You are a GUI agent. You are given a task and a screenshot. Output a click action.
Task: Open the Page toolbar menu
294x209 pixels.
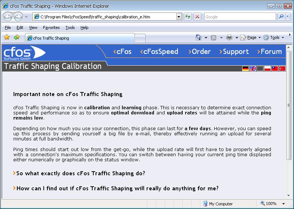tap(251, 38)
